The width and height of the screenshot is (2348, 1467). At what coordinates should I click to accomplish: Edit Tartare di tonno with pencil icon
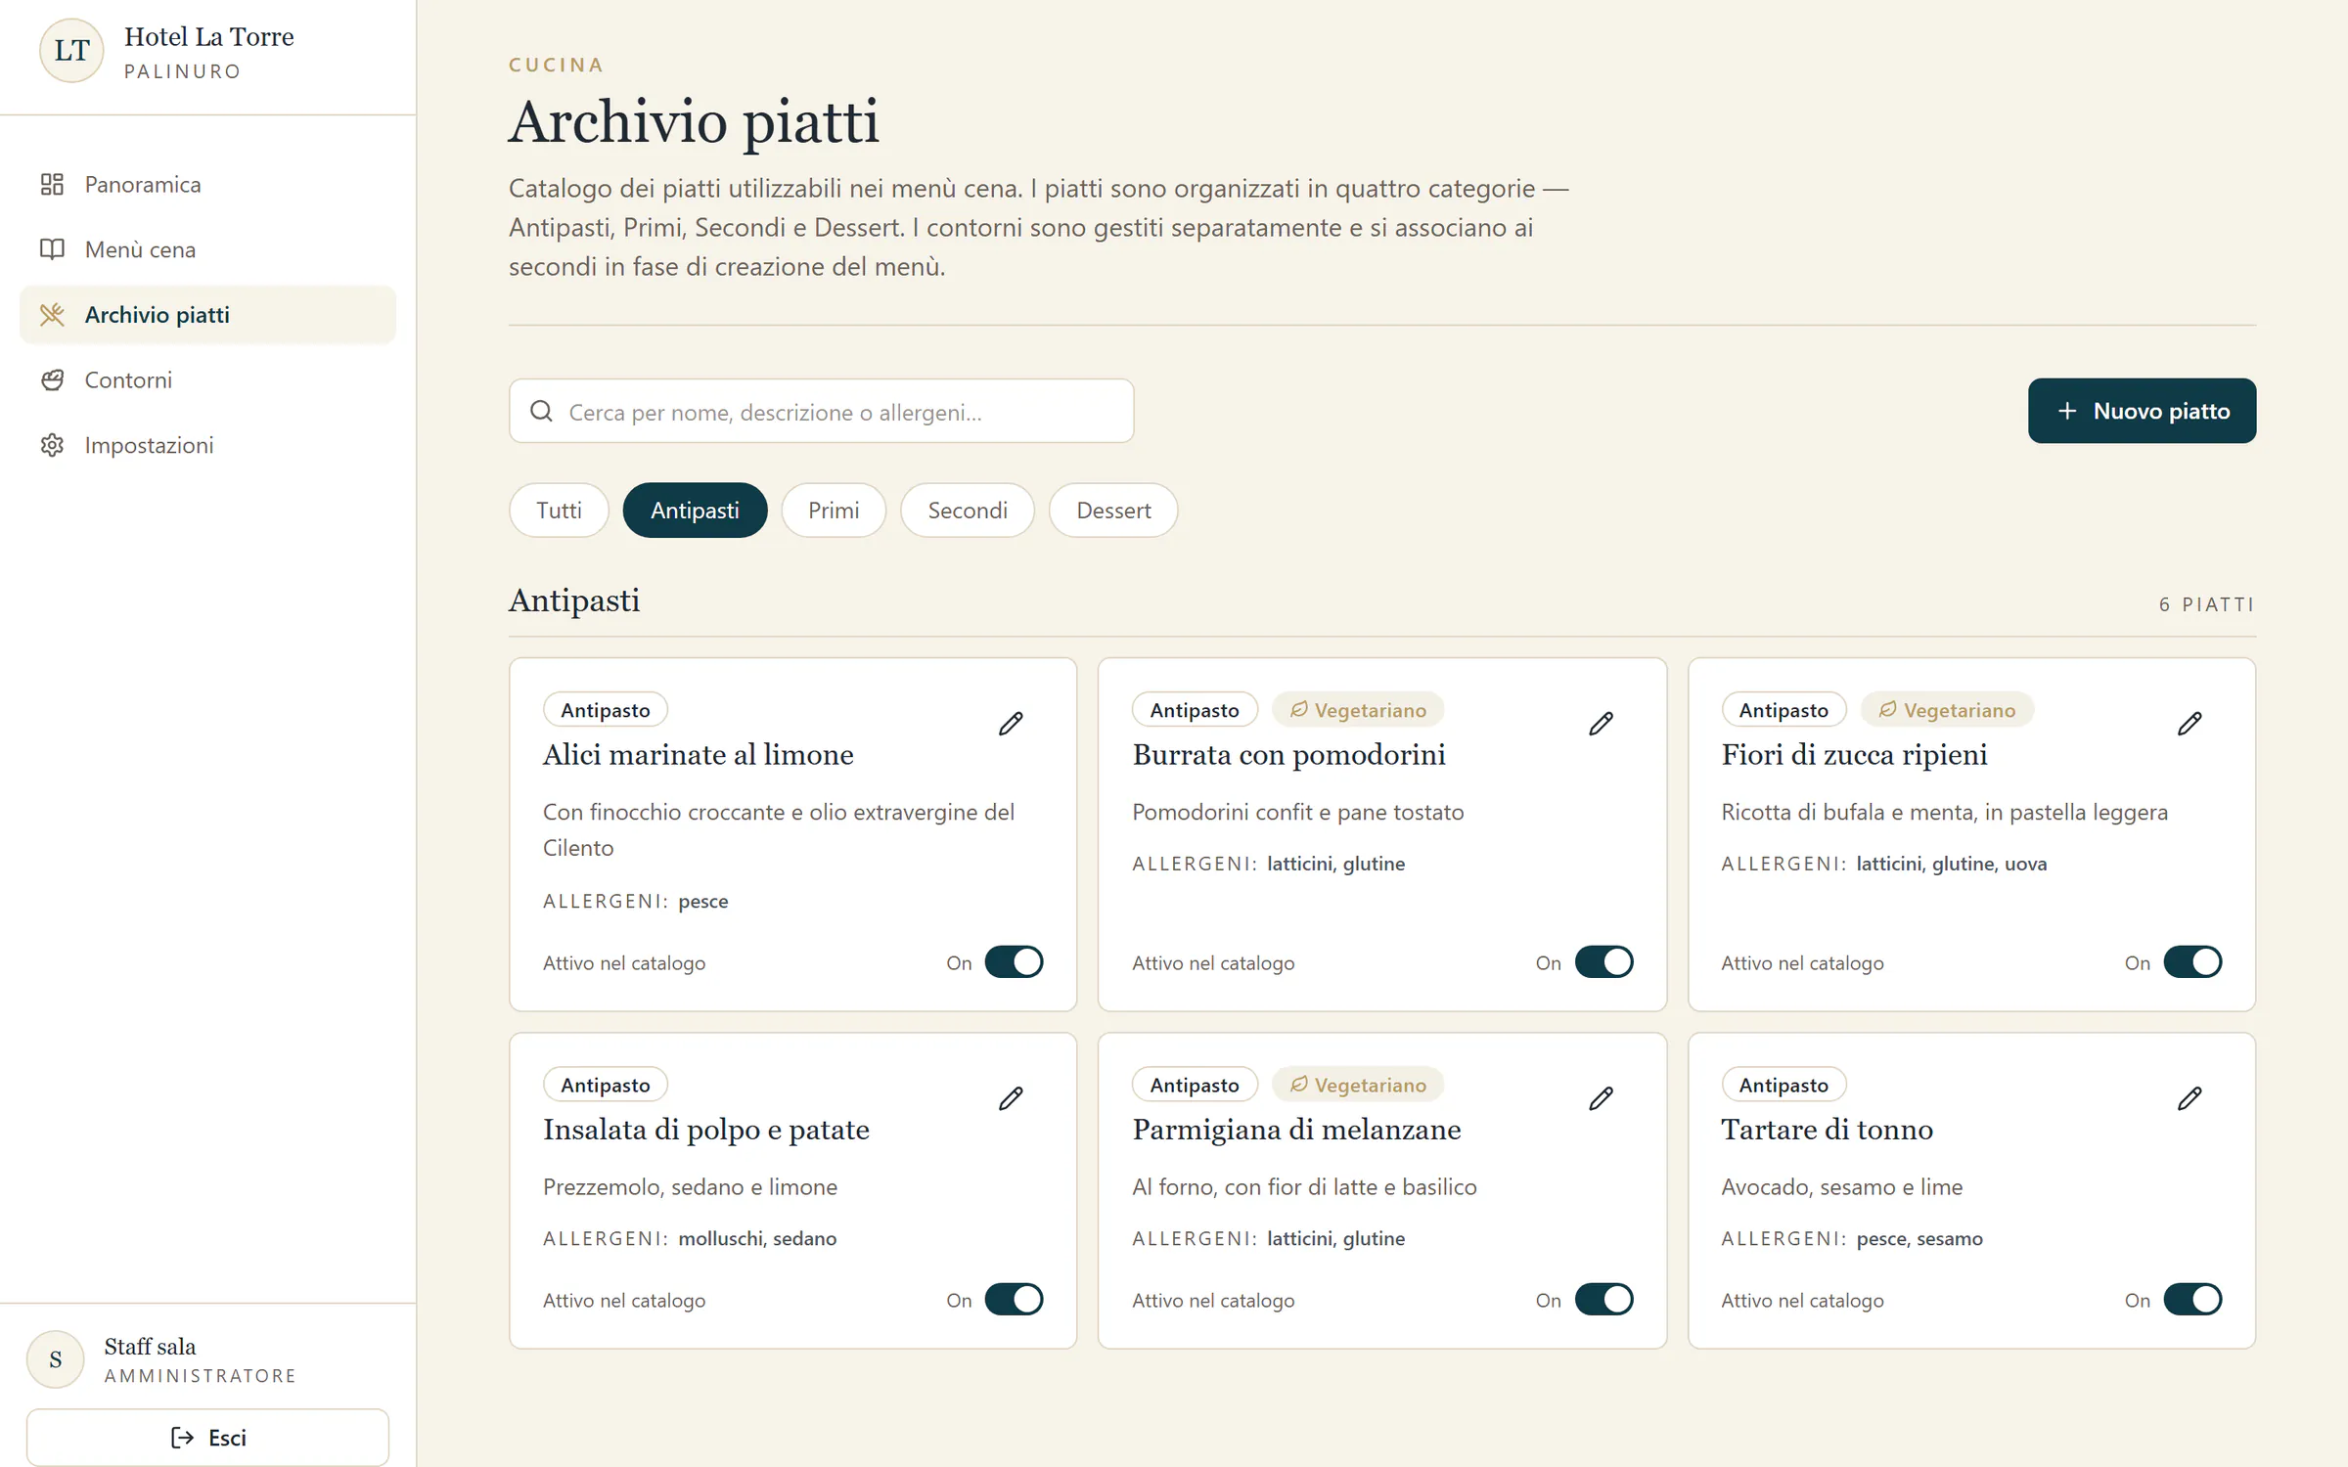(x=2190, y=1098)
